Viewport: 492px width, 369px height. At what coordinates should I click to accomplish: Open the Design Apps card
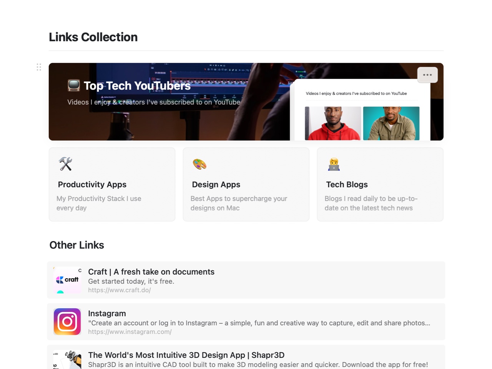246,184
